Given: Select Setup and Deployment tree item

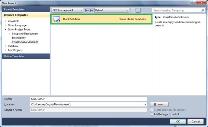Looking at the screenshot, I should tap(25, 34).
